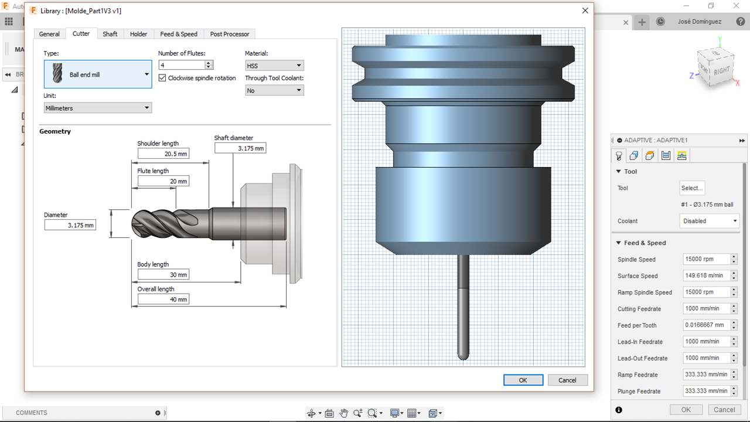Select the Zoom magnifier tool
The height and width of the screenshot is (422, 750).
(357, 413)
